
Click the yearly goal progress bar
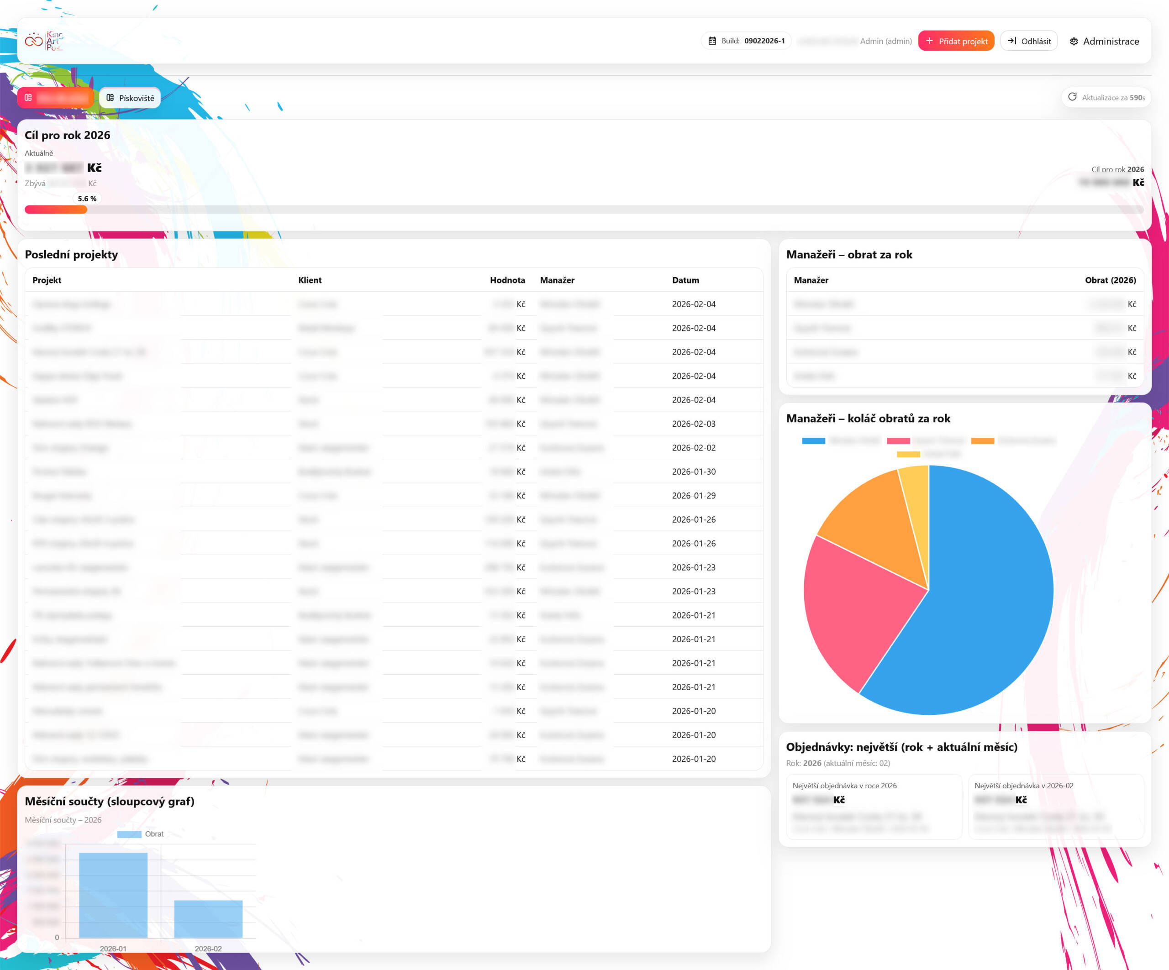coord(584,210)
